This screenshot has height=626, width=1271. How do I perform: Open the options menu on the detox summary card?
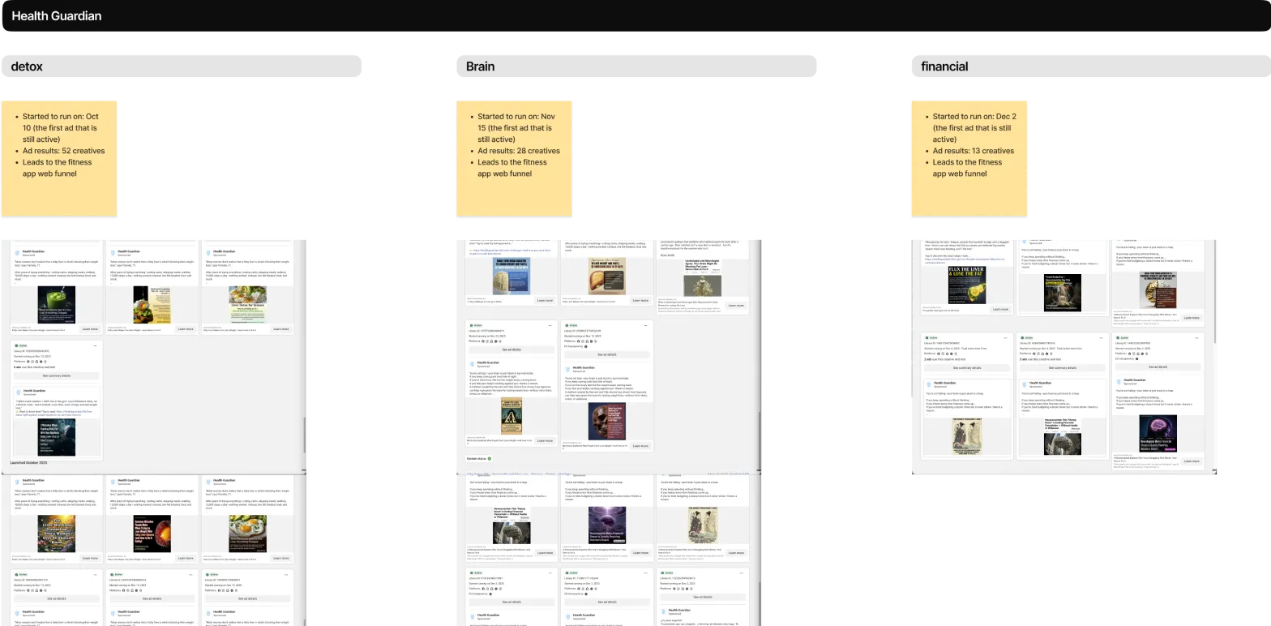tap(96, 345)
